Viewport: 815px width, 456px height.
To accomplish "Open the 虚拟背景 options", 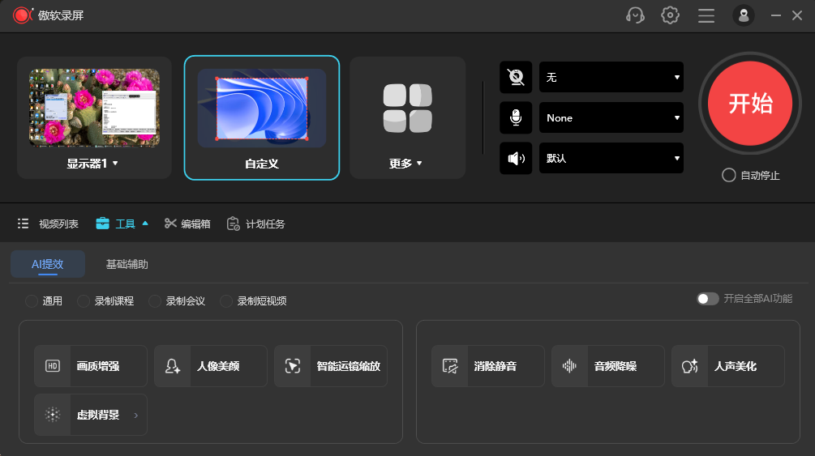I will pyautogui.click(x=91, y=415).
